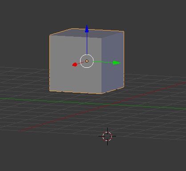This screenshot has width=186, height=171.
Task: Click the white circle of the transform gizmo
Action: coord(87,61)
